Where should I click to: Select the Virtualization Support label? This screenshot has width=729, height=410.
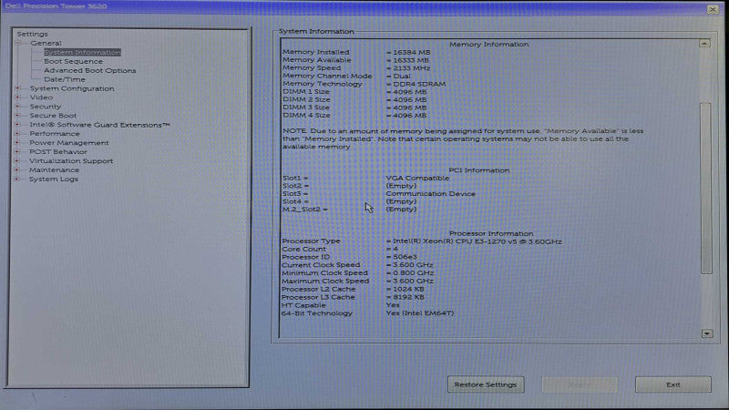(71, 161)
